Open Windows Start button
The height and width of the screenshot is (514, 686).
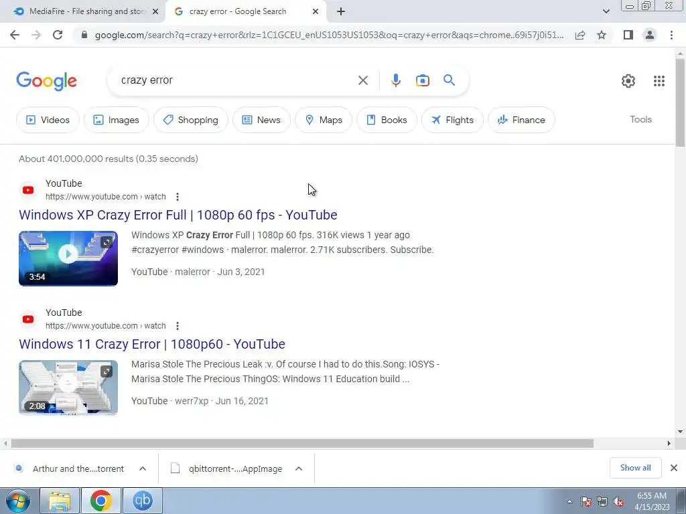click(18, 501)
